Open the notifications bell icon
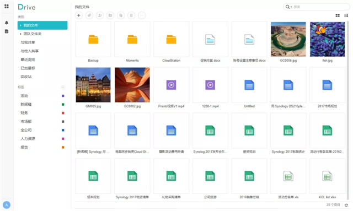This screenshot has height=211, width=353. click(x=7, y=23)
